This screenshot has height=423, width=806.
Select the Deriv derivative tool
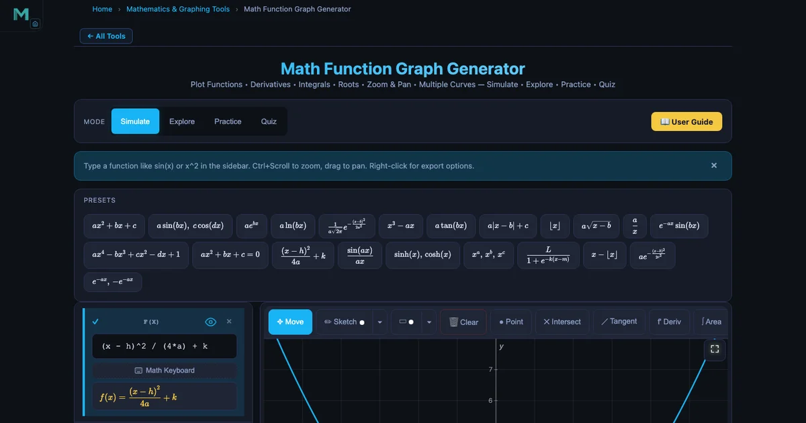click(669, 322)
